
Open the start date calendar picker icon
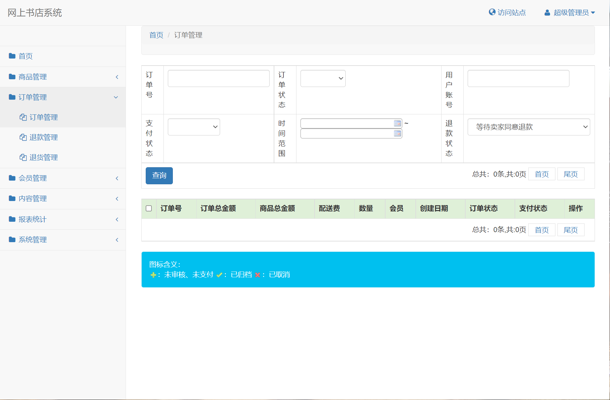(x=397, y=123)
